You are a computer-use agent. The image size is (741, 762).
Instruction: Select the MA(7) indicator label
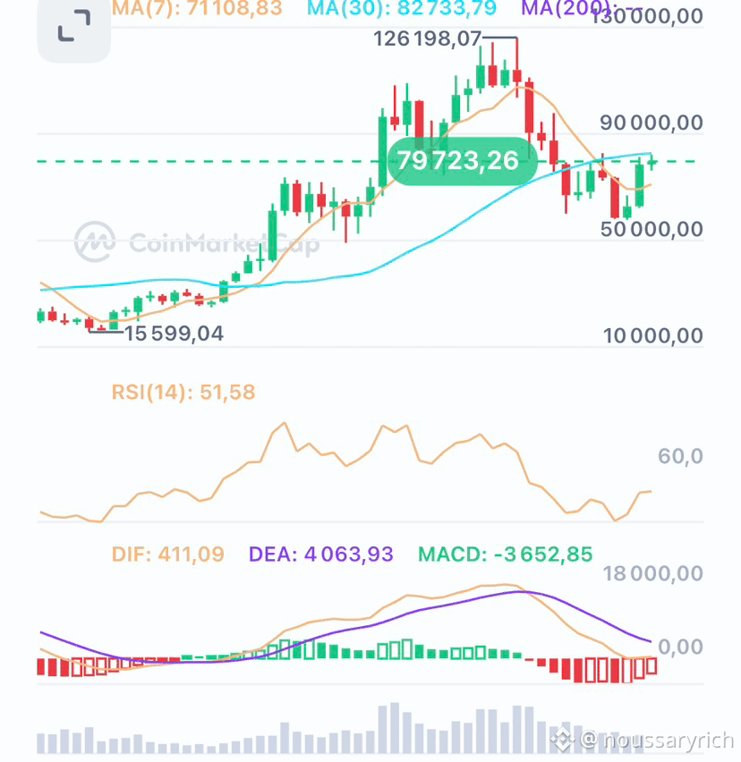tap(197, 8)
